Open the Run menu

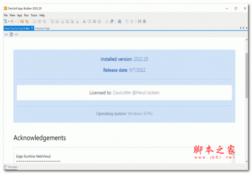[x=26, y=15]
